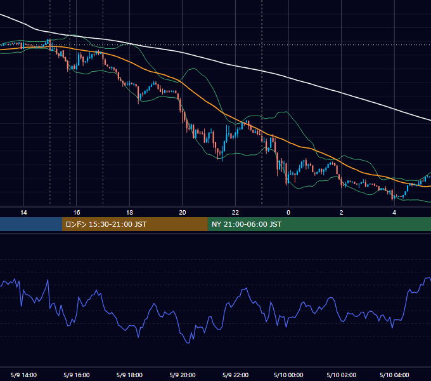Select the orange moving average line
This screenshot has width=431, height=381.
pos(209,104)
